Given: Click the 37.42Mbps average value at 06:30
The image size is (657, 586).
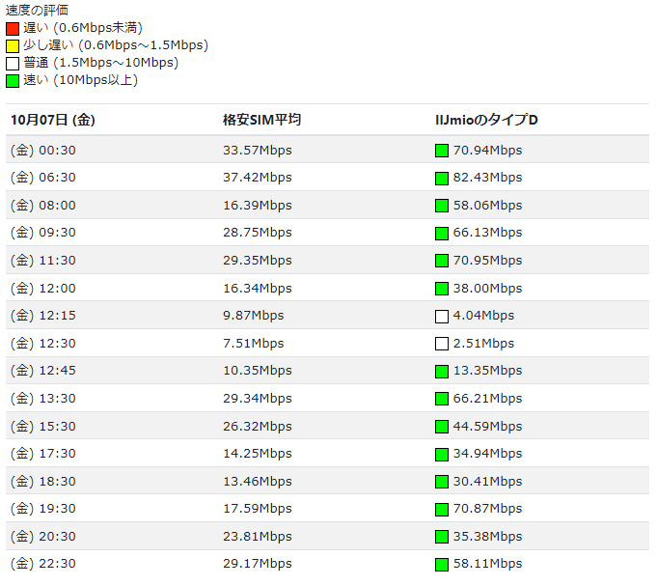Looking at the screenshot, I should click(x=257, y=178).
